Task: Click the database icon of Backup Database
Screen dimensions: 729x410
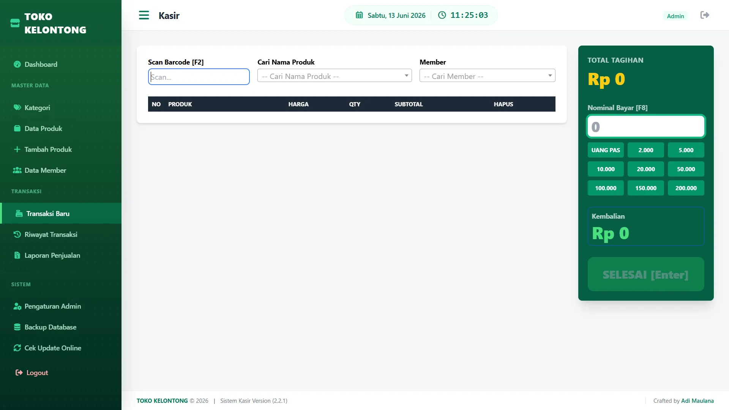Action: click(17, 327)
